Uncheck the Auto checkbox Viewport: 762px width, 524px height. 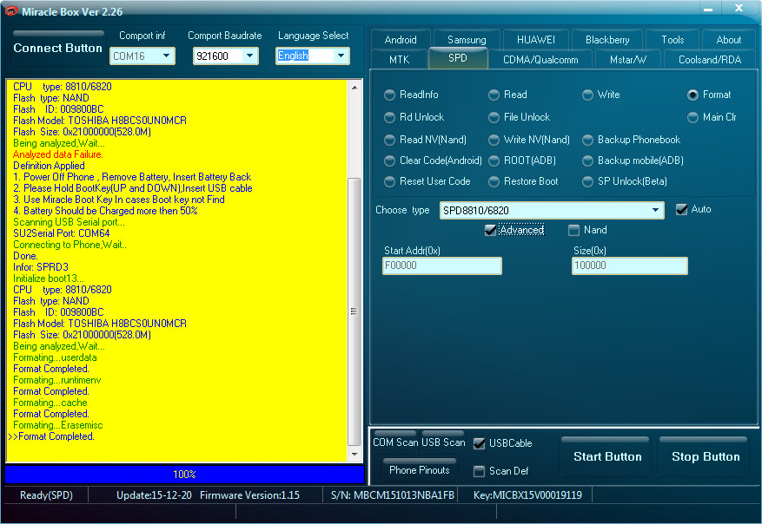click(x=681, y=210)
